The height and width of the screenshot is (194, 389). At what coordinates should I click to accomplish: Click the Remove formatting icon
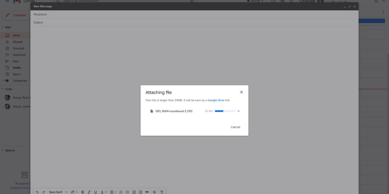[162, 192]
